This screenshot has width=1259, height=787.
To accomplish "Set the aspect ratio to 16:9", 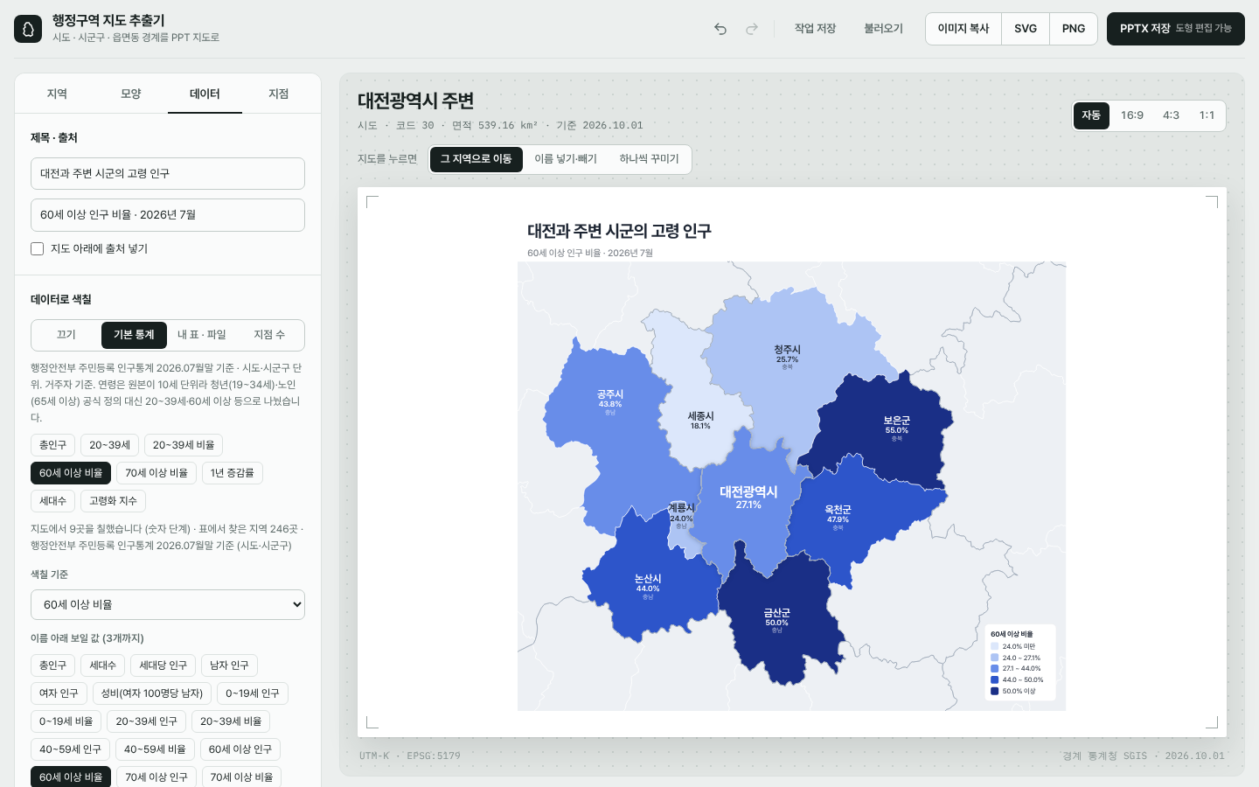I will (1132, 115).
